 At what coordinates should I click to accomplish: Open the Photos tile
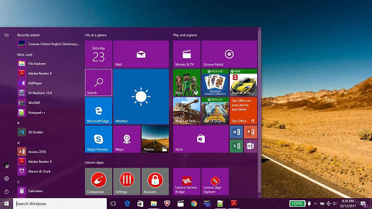point(155,139)
